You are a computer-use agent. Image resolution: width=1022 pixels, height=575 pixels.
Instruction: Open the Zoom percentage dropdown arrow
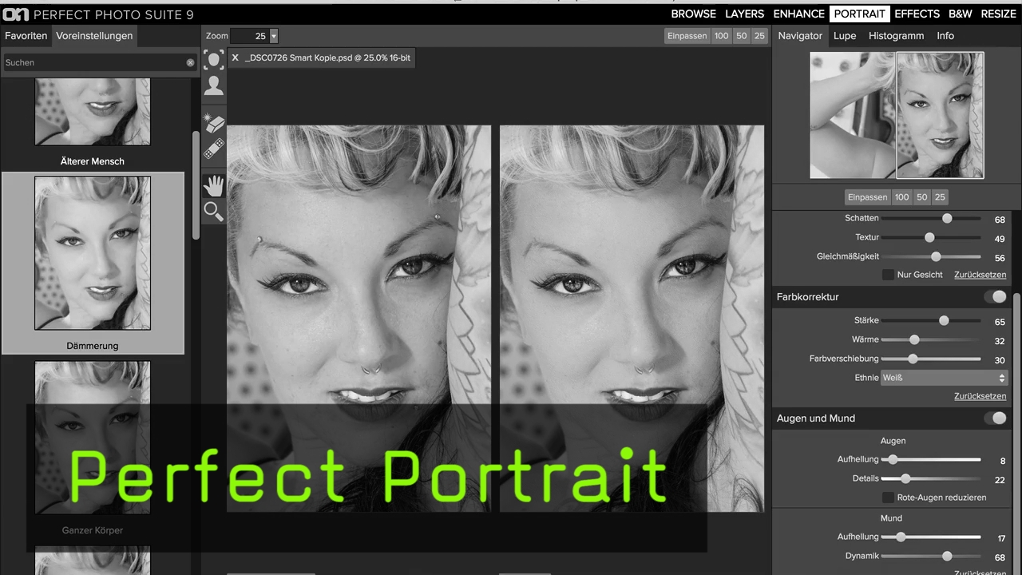click(x=274, y=36)
